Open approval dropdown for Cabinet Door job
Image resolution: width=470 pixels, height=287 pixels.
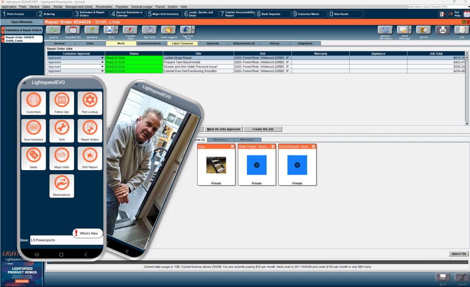pyautogui.click(x=102, y=71)
